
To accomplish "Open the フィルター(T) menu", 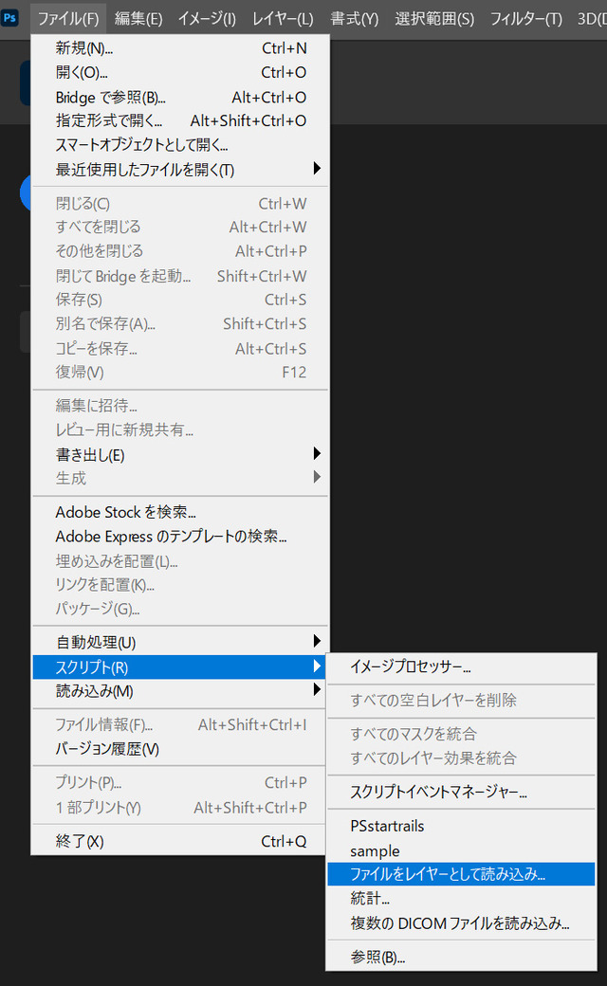I will 526,19.
